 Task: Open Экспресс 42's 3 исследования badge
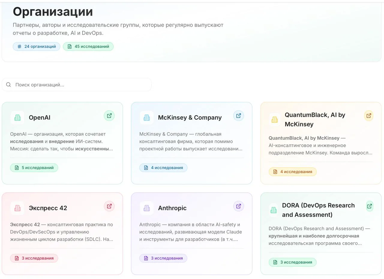click(34, 258)
